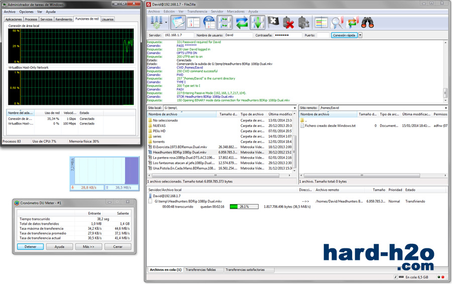
Task: Focus the Nombre de usuario field
Action: pos(239,35)
